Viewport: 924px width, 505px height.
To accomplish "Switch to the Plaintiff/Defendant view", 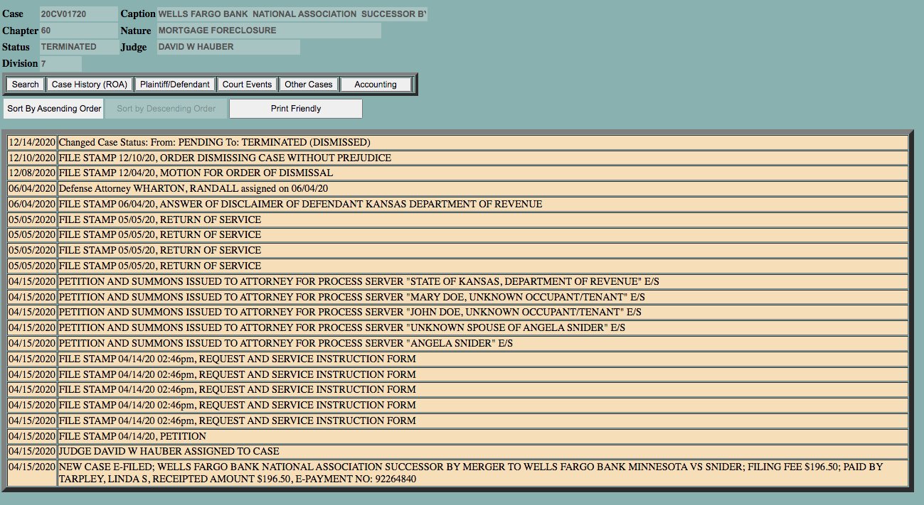I will (175, 85).
